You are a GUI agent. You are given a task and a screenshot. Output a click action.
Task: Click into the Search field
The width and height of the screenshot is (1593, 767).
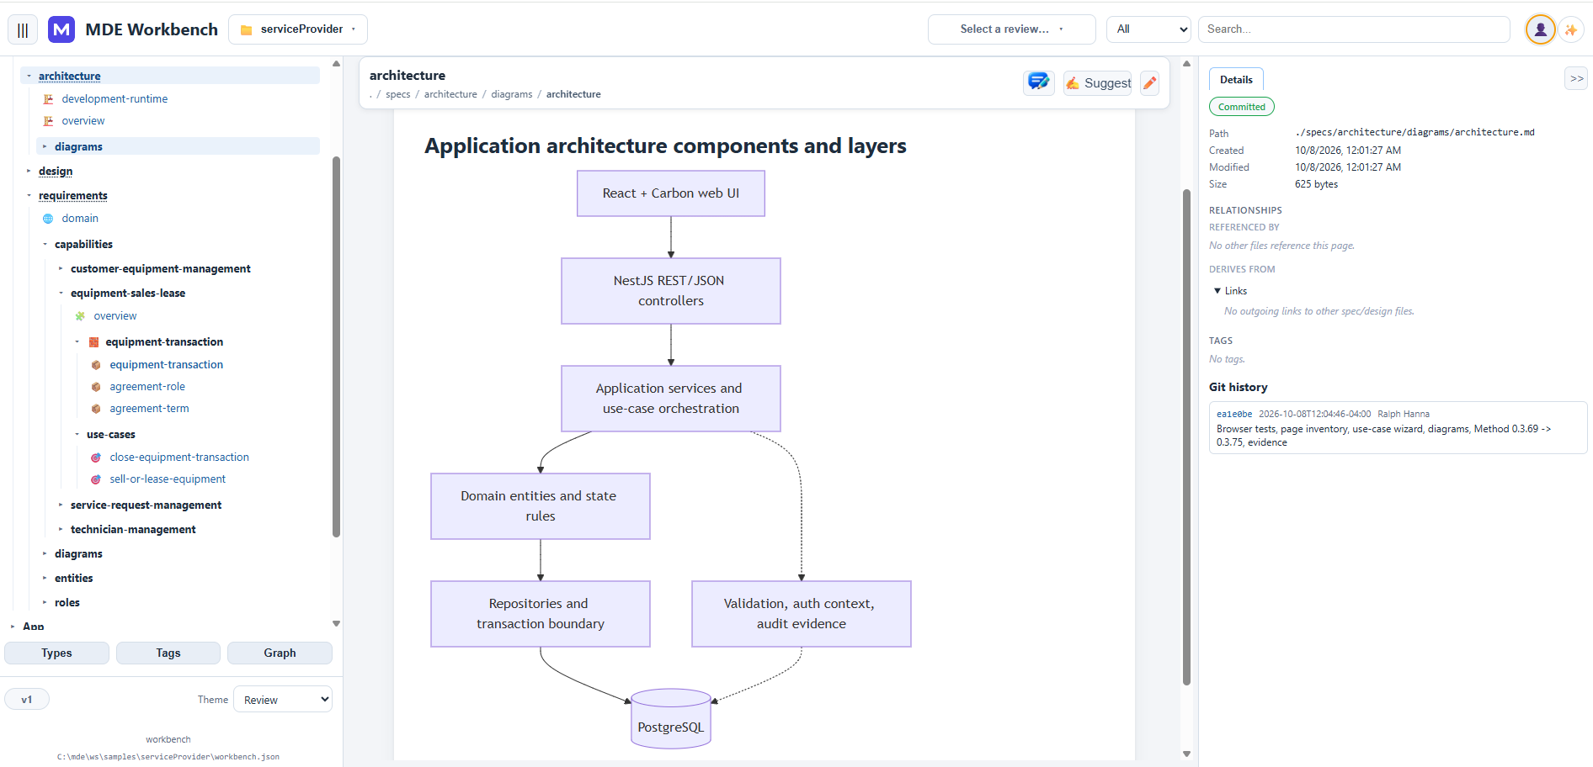(1354, 29)
